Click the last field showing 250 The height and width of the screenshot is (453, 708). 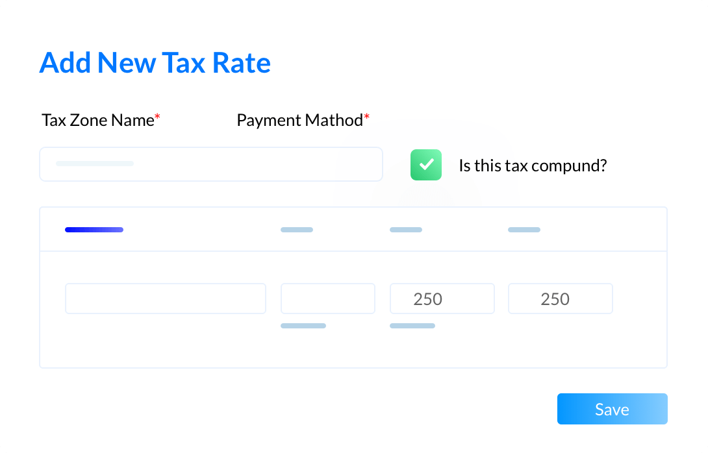point(561,299)
